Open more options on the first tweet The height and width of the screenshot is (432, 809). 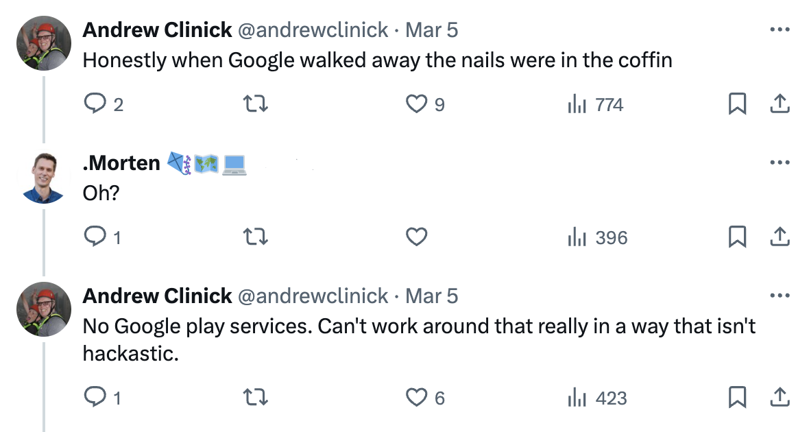point(780,29)
